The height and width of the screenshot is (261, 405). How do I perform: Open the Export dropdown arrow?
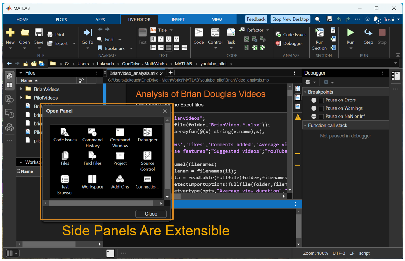click(x=74, y=44)
